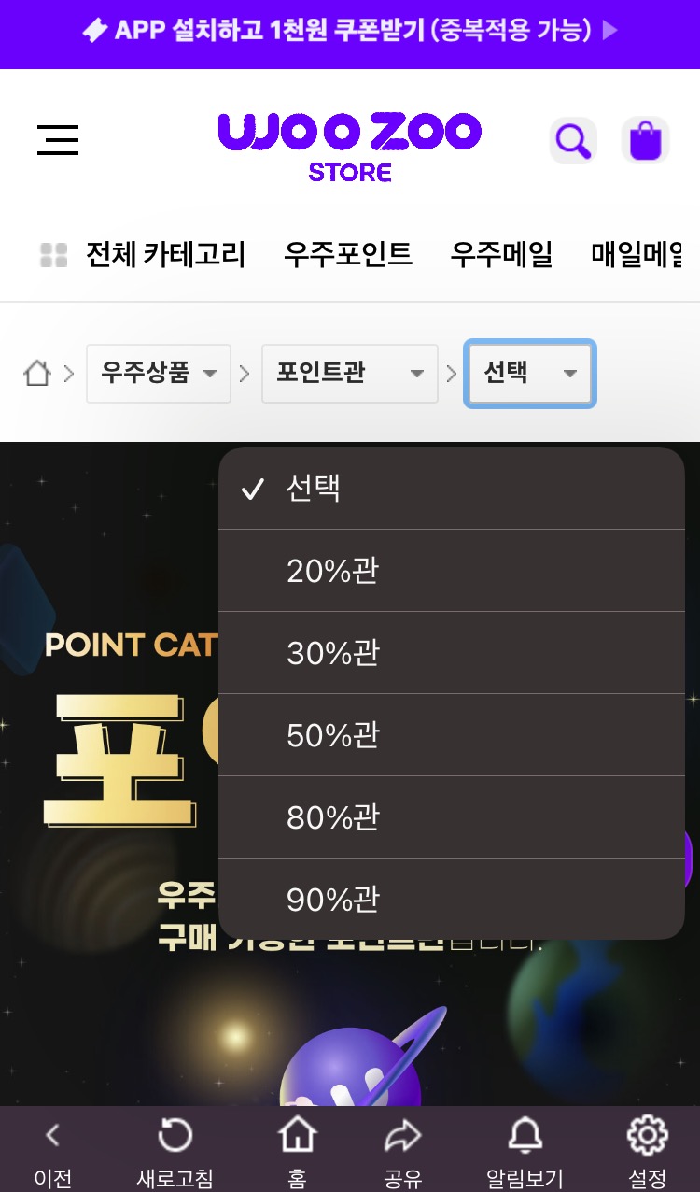Pick the checked 선택 option
The width and height of the screenshot is (700, 1192).
click(x=452, y=489)
